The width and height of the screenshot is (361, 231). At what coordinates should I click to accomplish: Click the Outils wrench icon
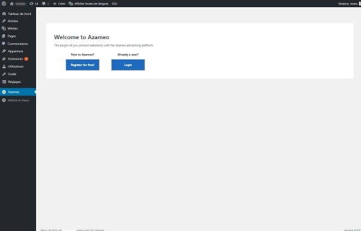coord(4,74)
